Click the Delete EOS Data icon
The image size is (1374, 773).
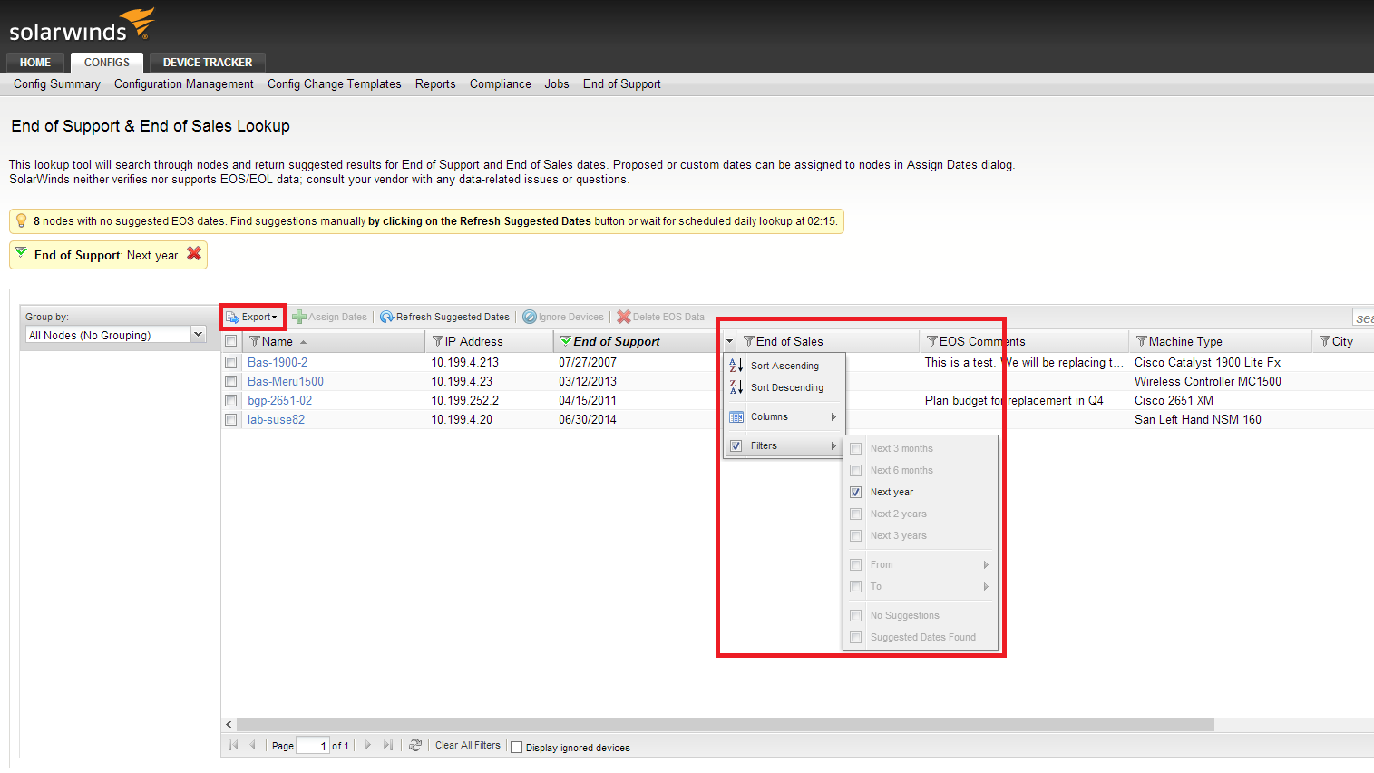tap(624, 317)
